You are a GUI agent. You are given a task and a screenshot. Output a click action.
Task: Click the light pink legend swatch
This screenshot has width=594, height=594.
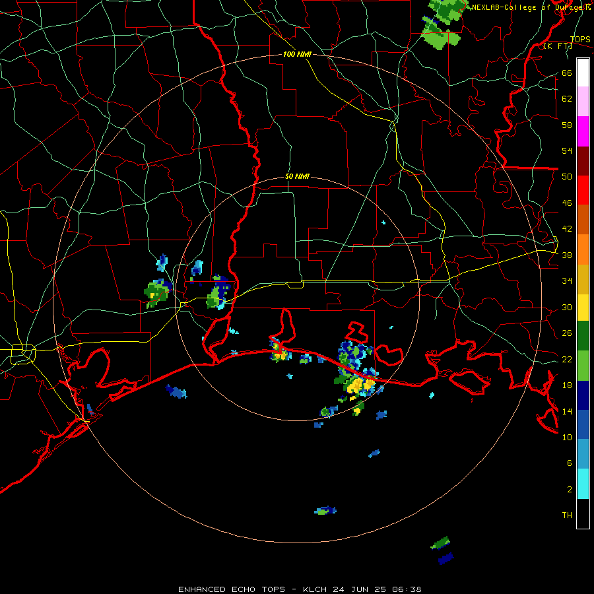[583, 101]
